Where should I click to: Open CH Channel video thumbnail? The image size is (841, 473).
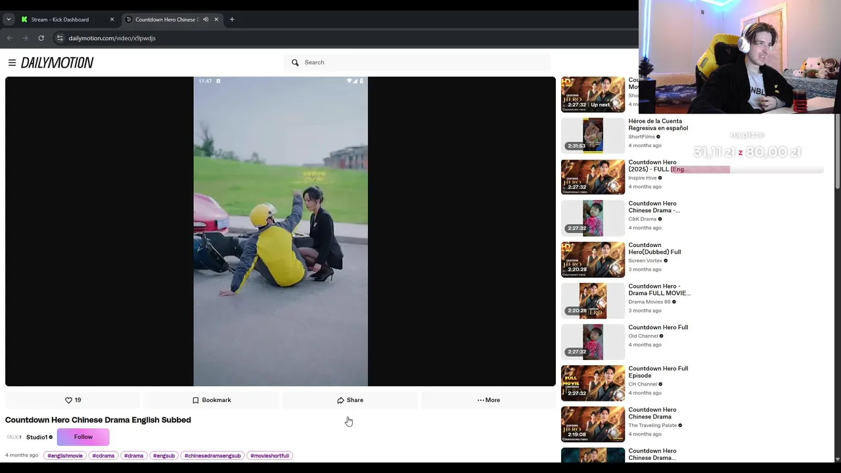point(593,383)
